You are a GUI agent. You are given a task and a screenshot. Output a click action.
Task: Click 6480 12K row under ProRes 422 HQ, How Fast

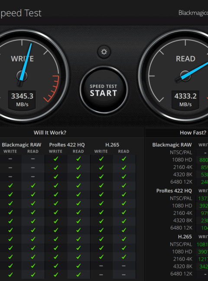pyautogui.click(x=181, y=227)
